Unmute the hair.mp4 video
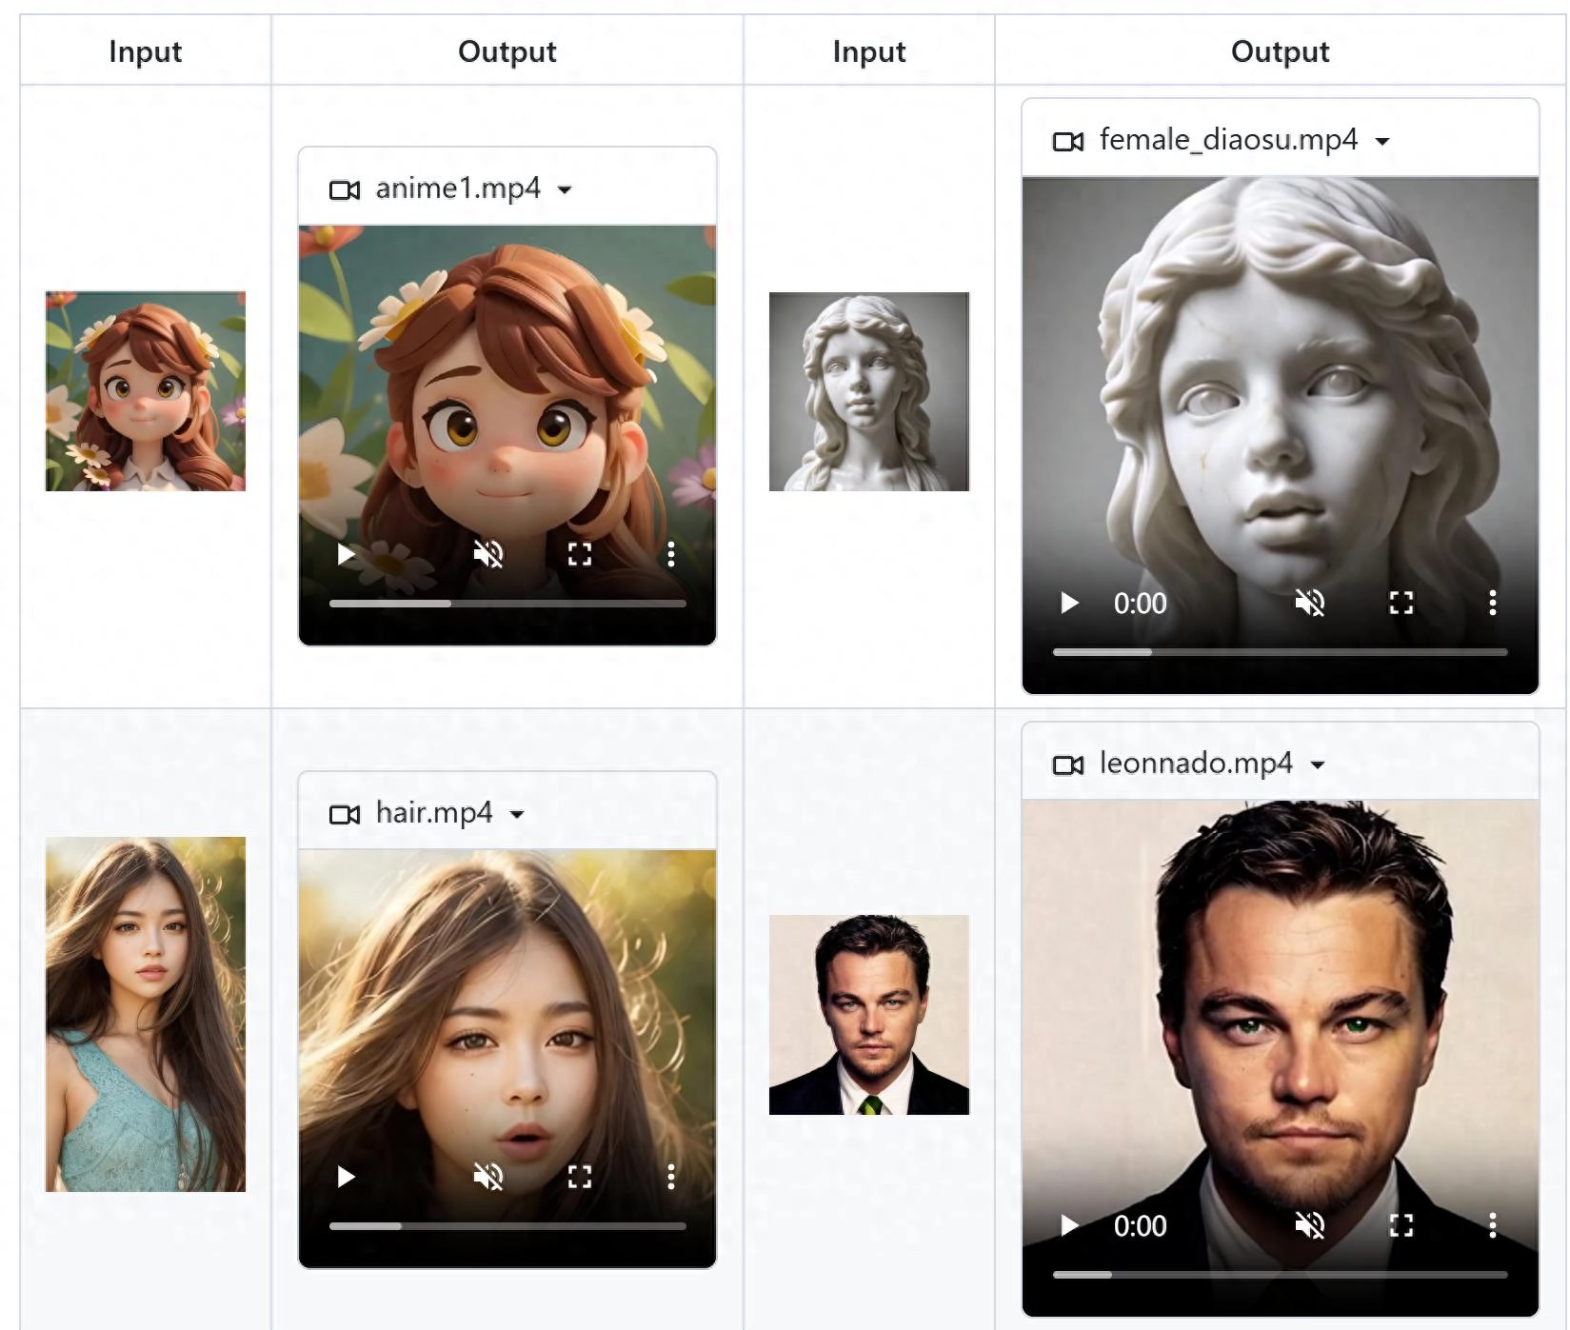 click(x=488, y=1177)
